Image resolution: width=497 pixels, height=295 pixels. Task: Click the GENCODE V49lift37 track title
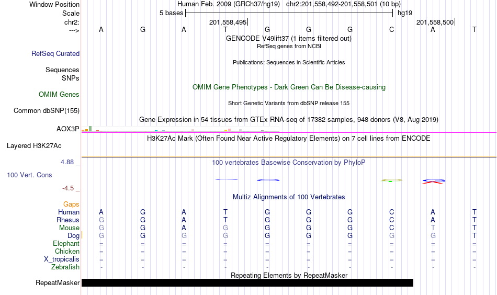pos(289,38)
